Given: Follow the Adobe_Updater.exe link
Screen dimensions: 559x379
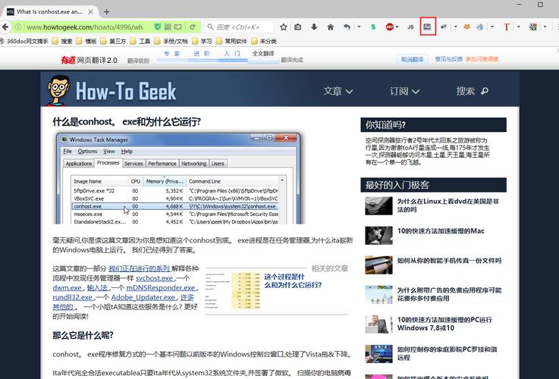Looking at the screenshot, I should click(x=143, y=297).
